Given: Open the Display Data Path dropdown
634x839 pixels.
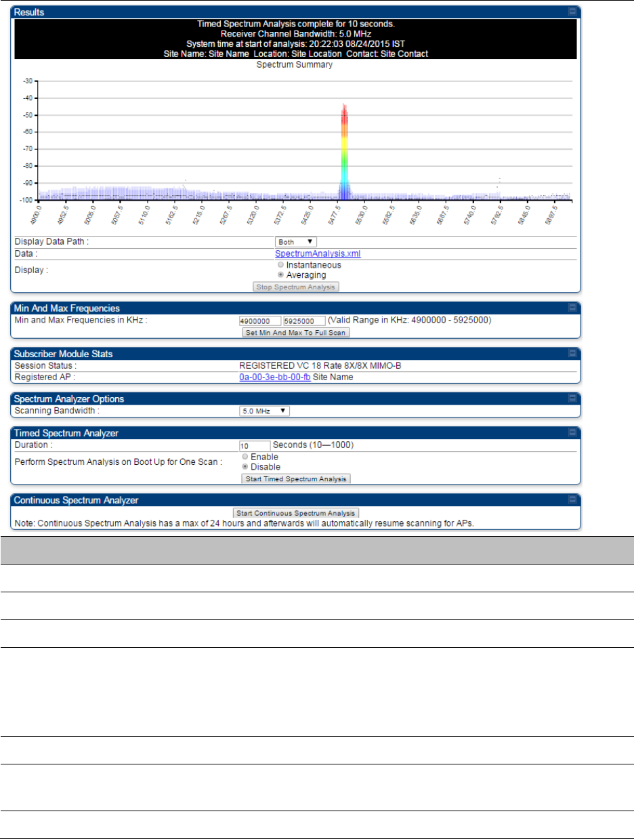Looking at the screenshot, I should tap(295, 242).
